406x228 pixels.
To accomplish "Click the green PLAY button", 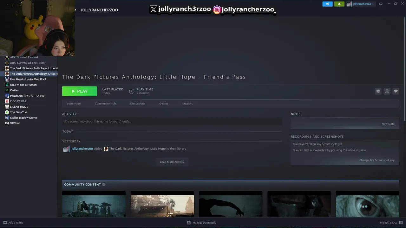I will tap(79, 91).
